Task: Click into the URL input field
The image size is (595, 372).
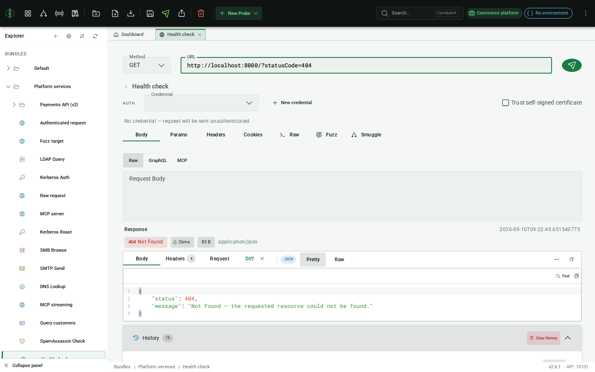Action: point(366,65)
